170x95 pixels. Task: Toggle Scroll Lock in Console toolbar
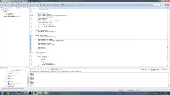point(150,70)
